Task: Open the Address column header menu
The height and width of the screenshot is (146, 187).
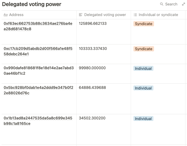Action: point(16,15)
